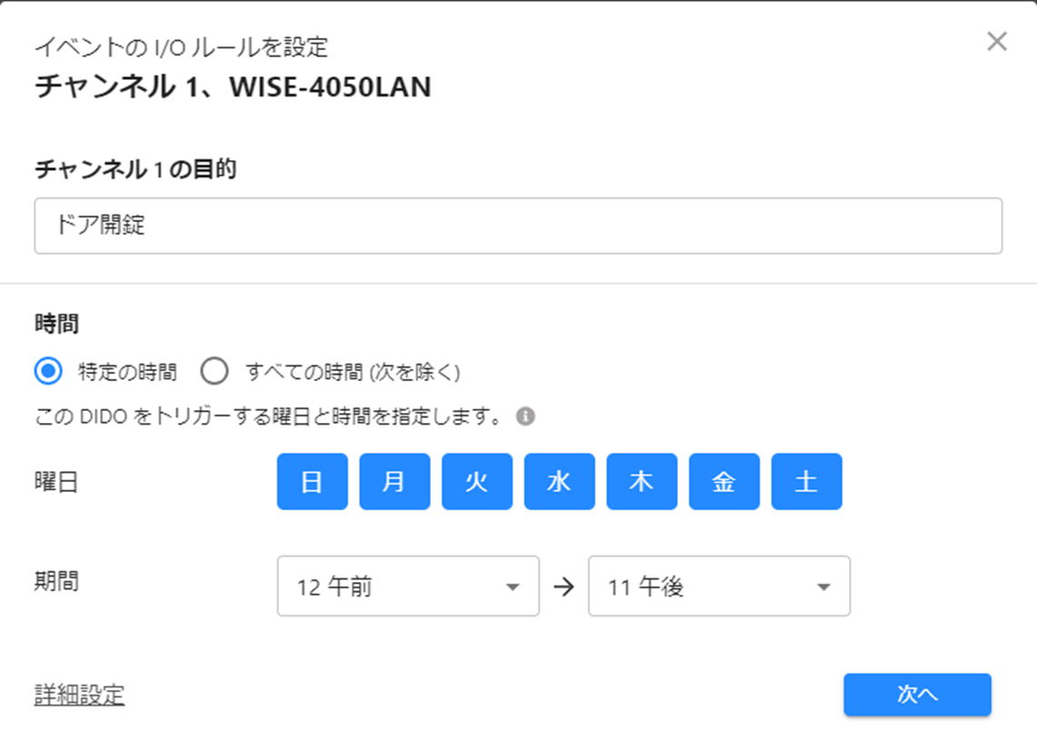This screenshot has width=1037, height=733.
Task: Toggle the 月 (Monday) day button
Action: tap(394, 482)
